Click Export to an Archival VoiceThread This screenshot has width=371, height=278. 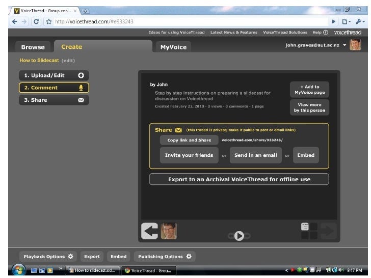point(239,179)
